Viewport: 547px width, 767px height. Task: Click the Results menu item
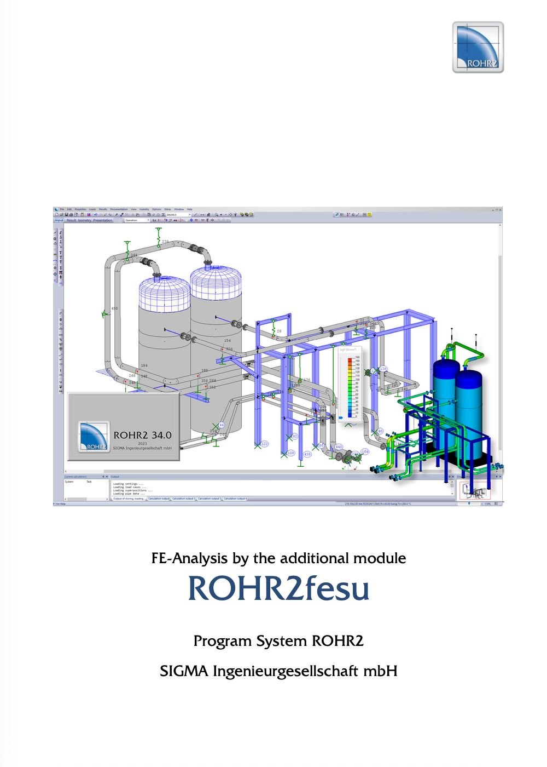tap(103, 209)
